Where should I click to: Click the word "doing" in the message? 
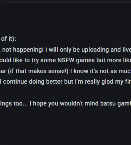[x=37, y=82]
